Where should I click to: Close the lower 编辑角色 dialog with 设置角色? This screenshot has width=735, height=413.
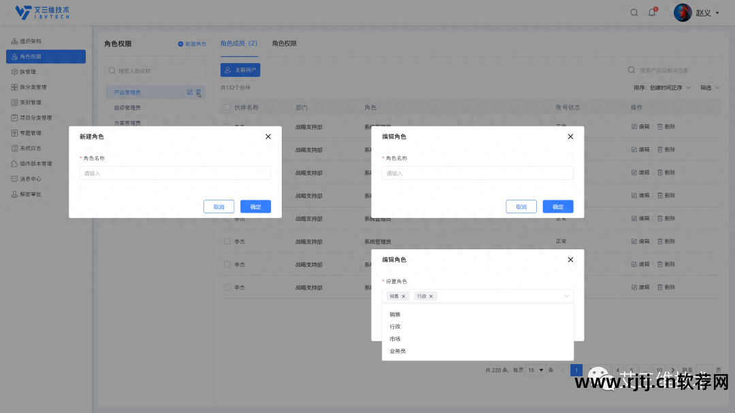(x=570, y=259)
